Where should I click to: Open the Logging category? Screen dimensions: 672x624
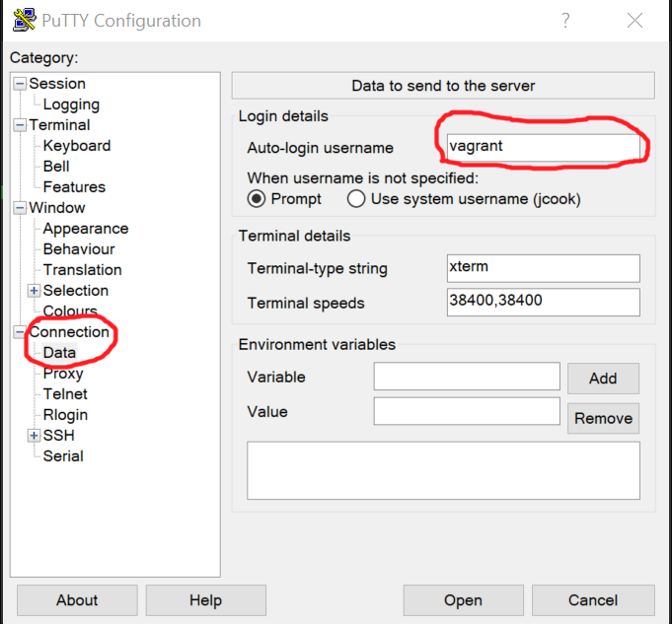click(71, 104)
